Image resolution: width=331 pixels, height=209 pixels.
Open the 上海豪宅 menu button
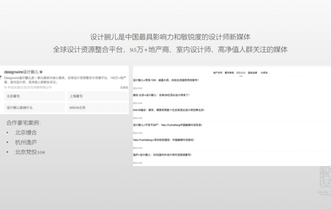click(98, 96)
